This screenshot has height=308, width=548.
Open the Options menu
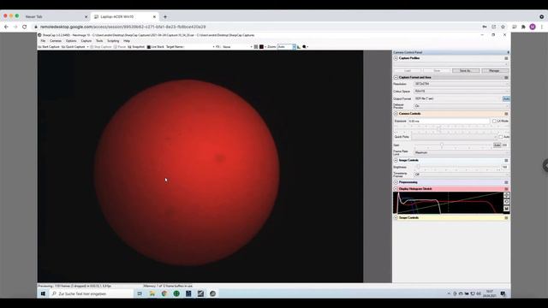71,41
